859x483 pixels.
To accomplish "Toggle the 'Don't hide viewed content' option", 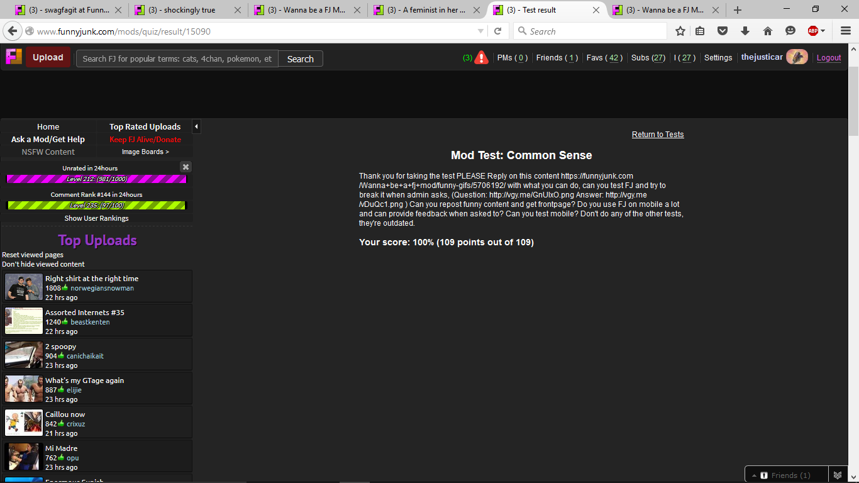I will pyautogui.click(x=43, y=264).
